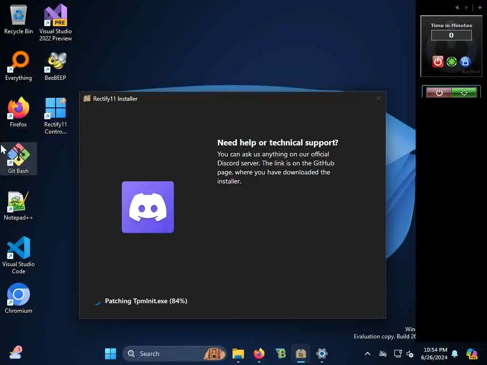Click the 'Patching TpmInit.exe (84%)' status text

146,301
